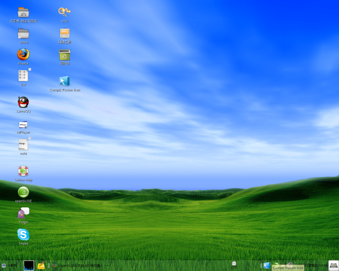The width and height of the screenshot is (339, 271).
Task: Open the list text file
Action: point(23,76)
